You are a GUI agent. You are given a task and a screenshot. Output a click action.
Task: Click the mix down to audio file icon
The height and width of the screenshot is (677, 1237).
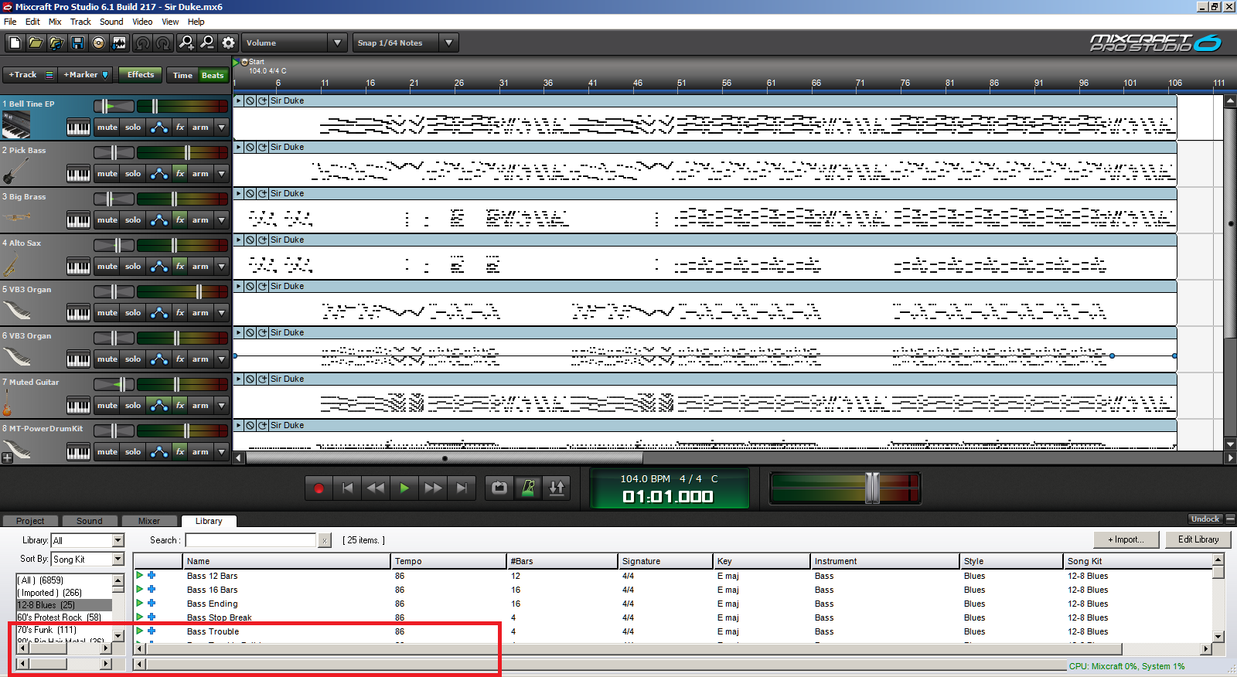pos(119,43)
